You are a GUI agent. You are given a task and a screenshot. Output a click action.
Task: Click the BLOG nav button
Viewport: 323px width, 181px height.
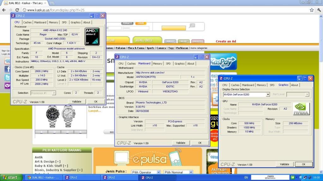point(183,41)
